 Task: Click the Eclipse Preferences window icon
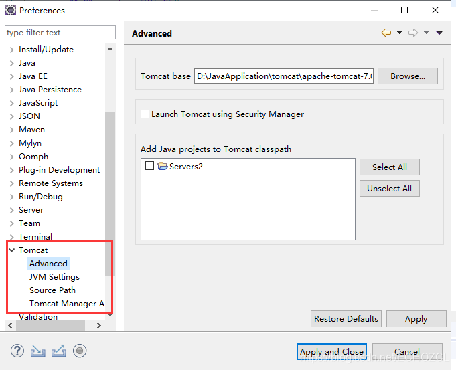pyautogui.click(x=11, y=10)
